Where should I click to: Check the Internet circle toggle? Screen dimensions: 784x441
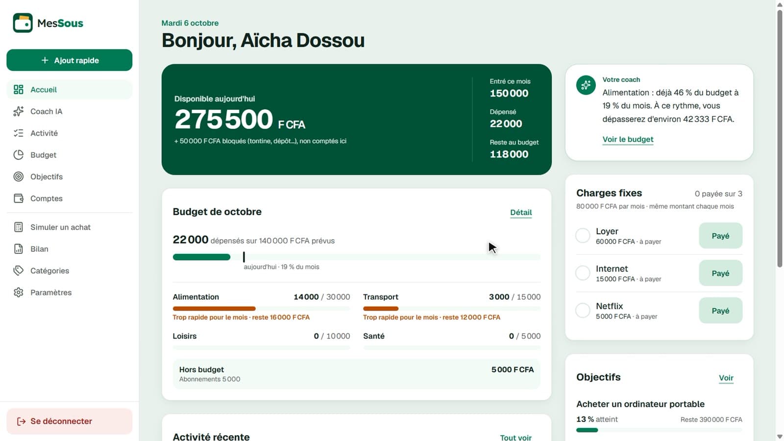tap(583, 273)
